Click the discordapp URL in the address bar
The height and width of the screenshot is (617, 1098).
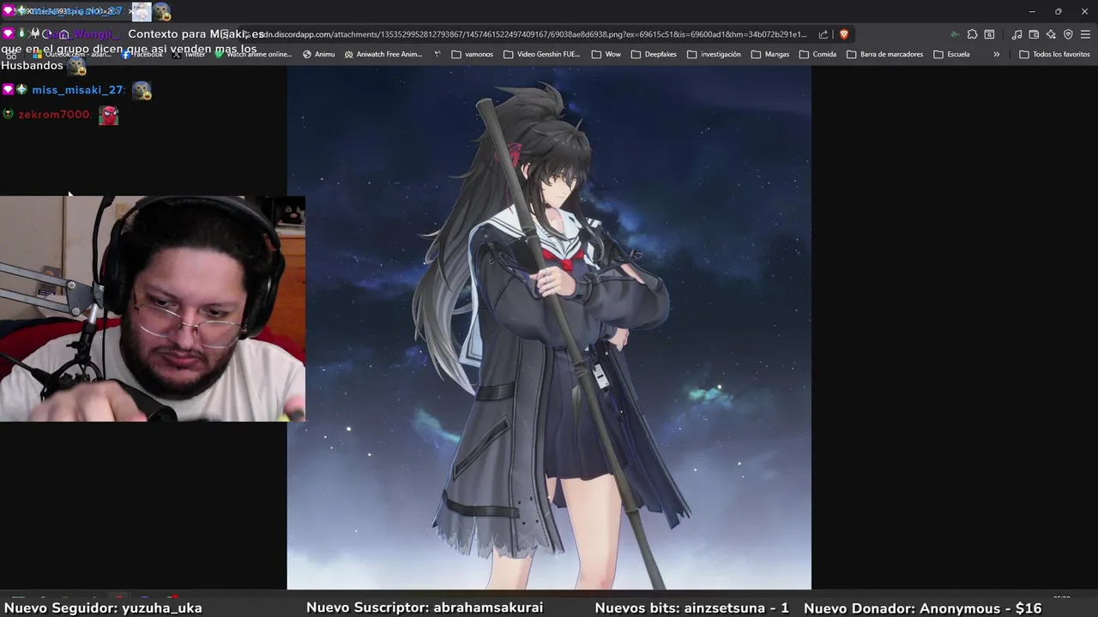coord(534,34)
